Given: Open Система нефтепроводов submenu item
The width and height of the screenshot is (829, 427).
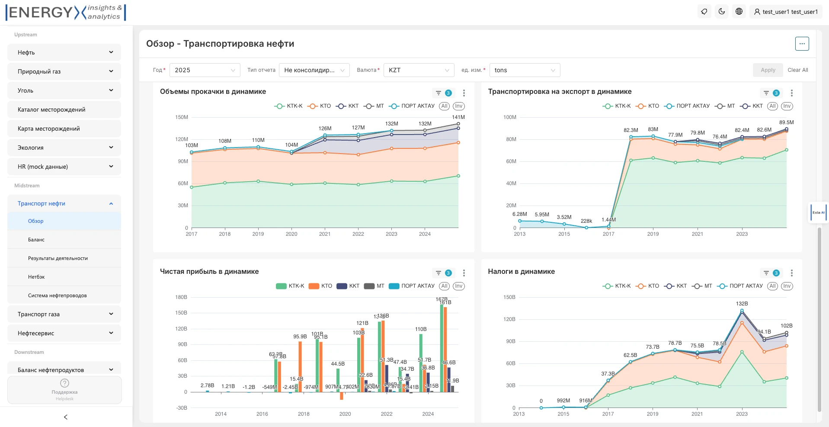Looking at the screenshot, I should 64,295.
